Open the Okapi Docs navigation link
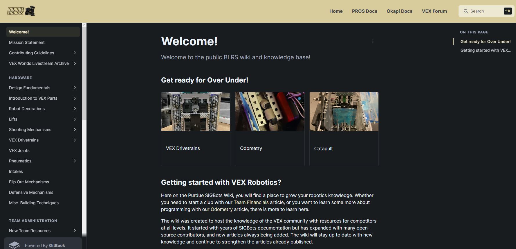This screenshot has width=516, height=249. (399, 11)
